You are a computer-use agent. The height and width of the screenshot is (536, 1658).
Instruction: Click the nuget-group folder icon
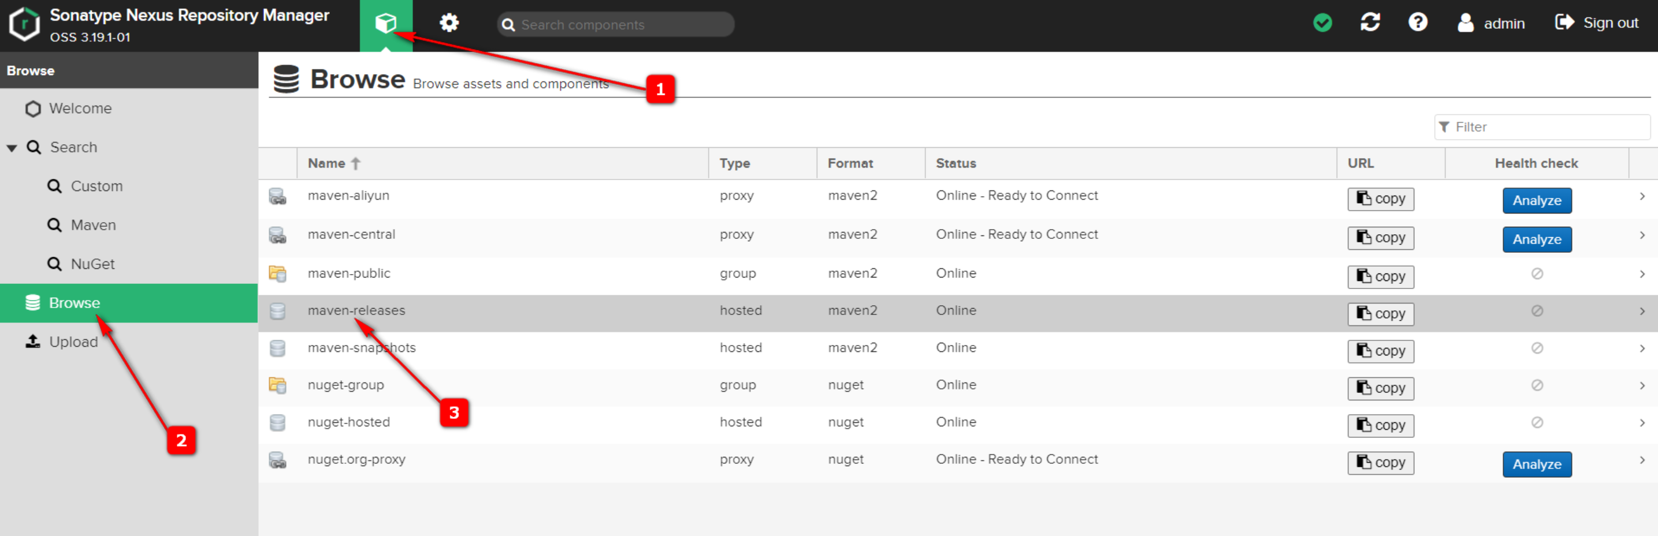(x=277, y=385)
